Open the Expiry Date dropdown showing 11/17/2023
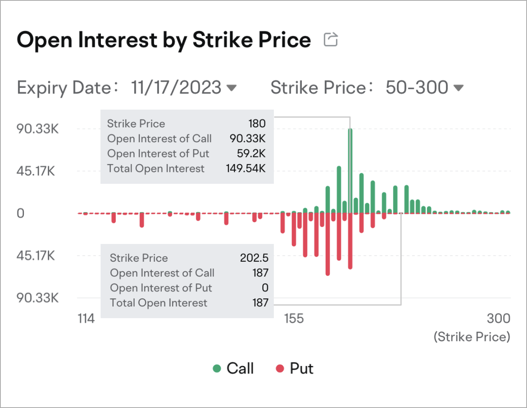Screen dimensions: 527x408 point(176,87)
